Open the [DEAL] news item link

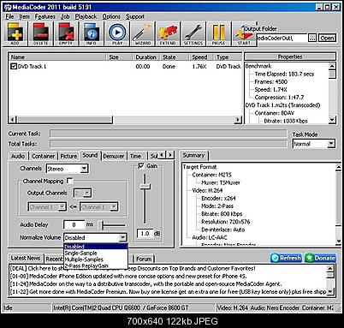[x=133, y=268]
